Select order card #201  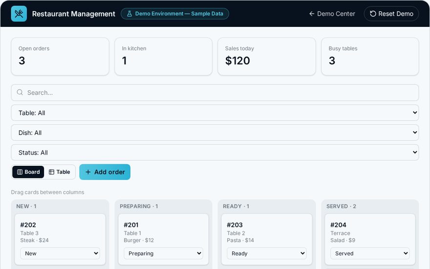coord(163,239)
